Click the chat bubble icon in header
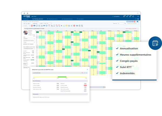 pos(133,16)
